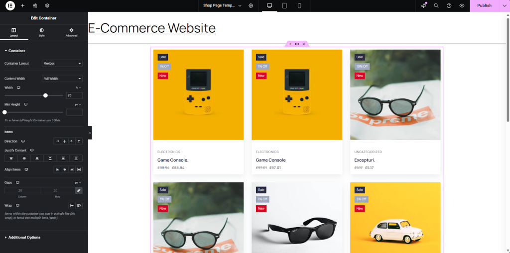Screen dimensions: 510x253
Task: Open Content Width Full Width dropdown
Action: click(62, 79)
